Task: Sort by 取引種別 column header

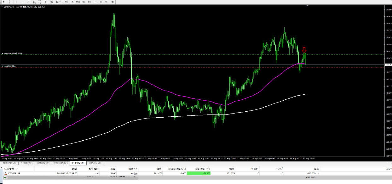Action: click(x=93, y=169)
